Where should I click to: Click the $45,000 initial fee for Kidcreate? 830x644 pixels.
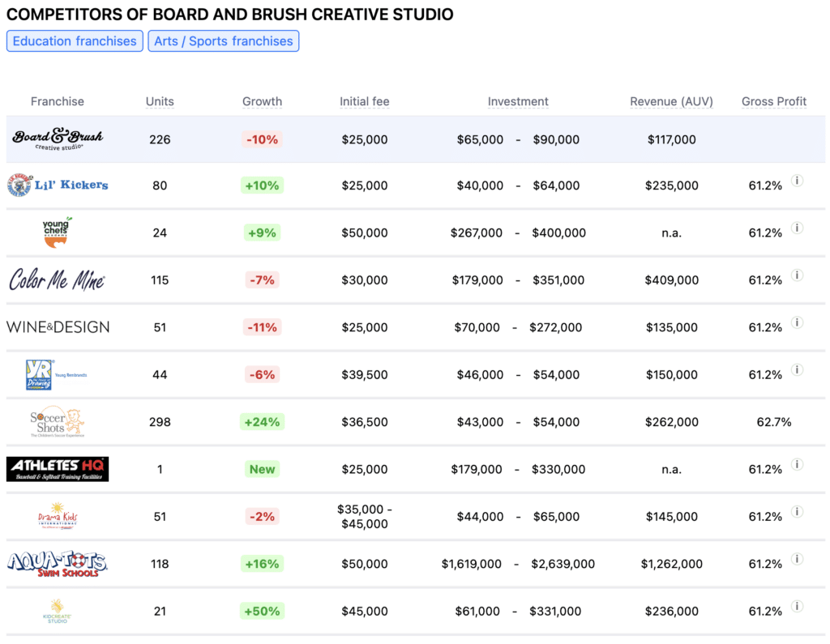pos(364,611)
